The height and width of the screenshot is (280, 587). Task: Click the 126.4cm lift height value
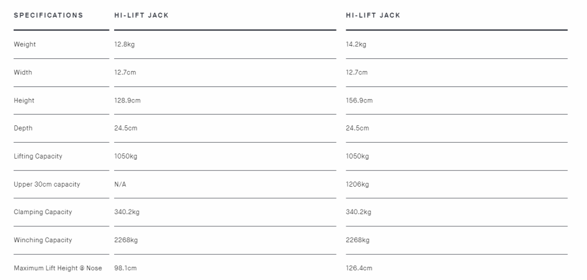click(x=359, y=268)
